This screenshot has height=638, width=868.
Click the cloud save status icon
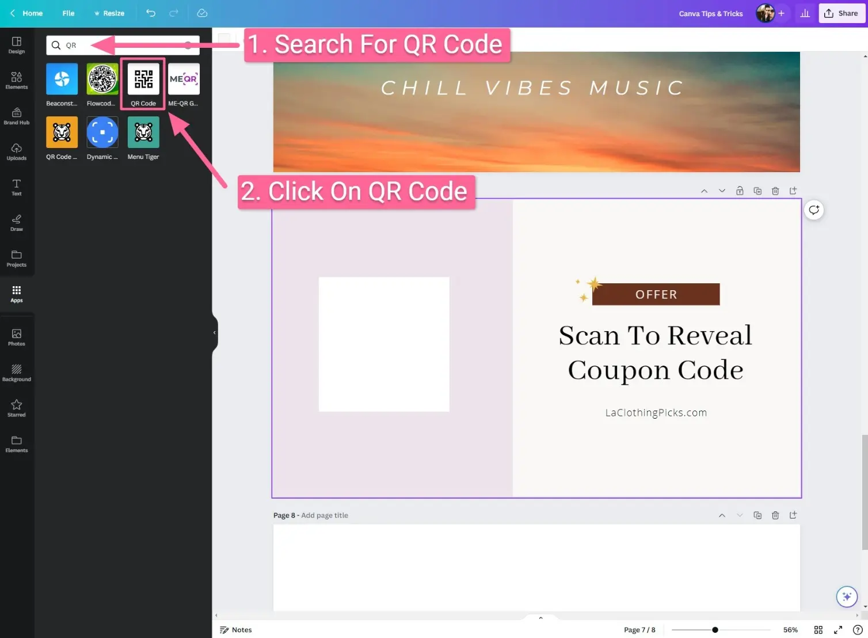[202, 13]
